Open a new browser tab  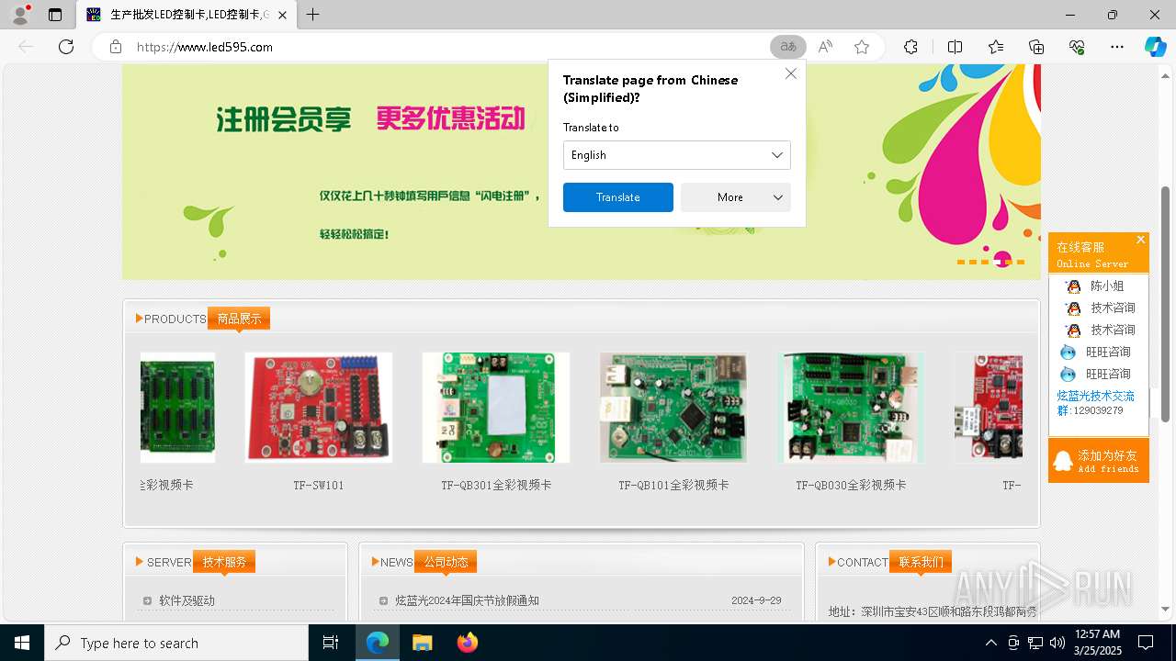(313, 15)
